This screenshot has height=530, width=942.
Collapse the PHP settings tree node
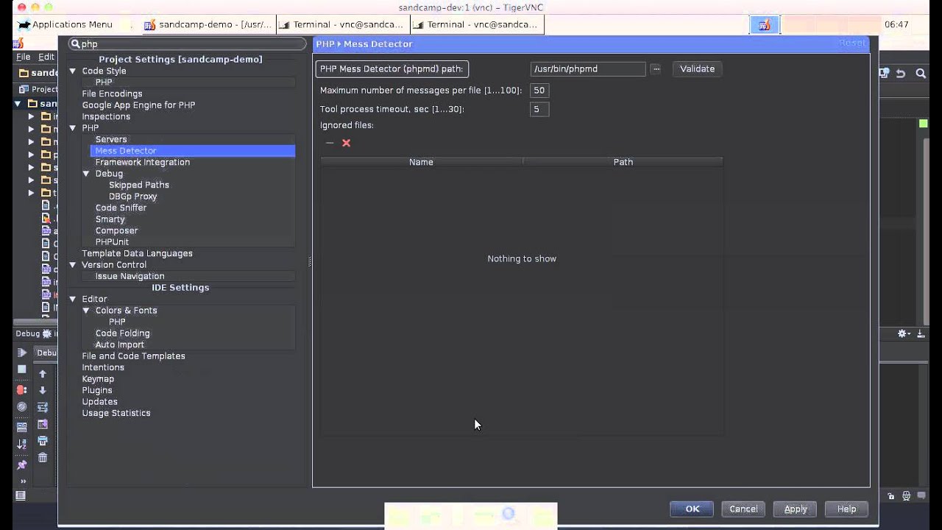(x=73, y=128)
